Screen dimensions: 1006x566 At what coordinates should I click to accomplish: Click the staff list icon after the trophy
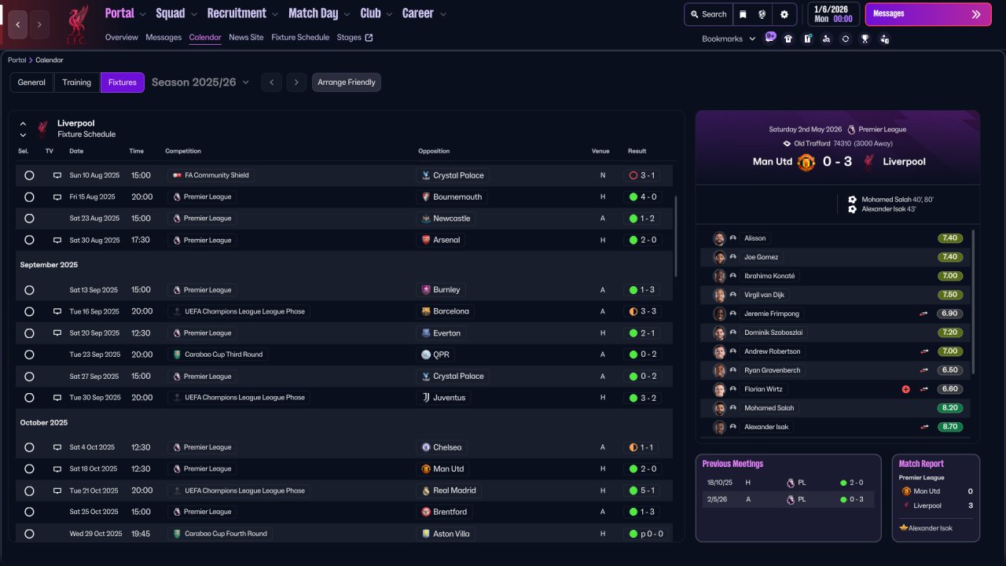pyautogui.click(x=884, y=39)
